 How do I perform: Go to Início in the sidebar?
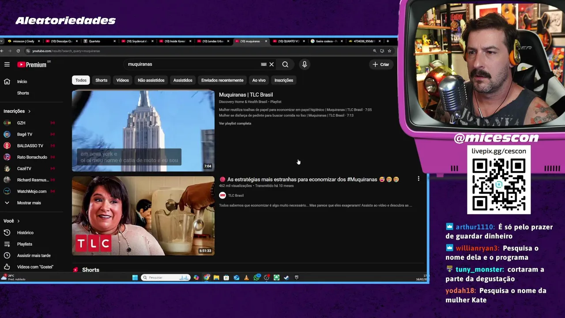[x=22, y=82]
